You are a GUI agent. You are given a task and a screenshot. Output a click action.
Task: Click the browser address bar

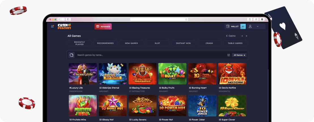(x=159, y=19)
